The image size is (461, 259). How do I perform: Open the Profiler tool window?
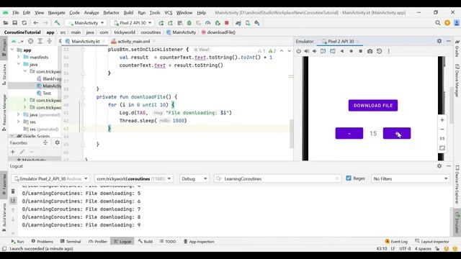98,242
